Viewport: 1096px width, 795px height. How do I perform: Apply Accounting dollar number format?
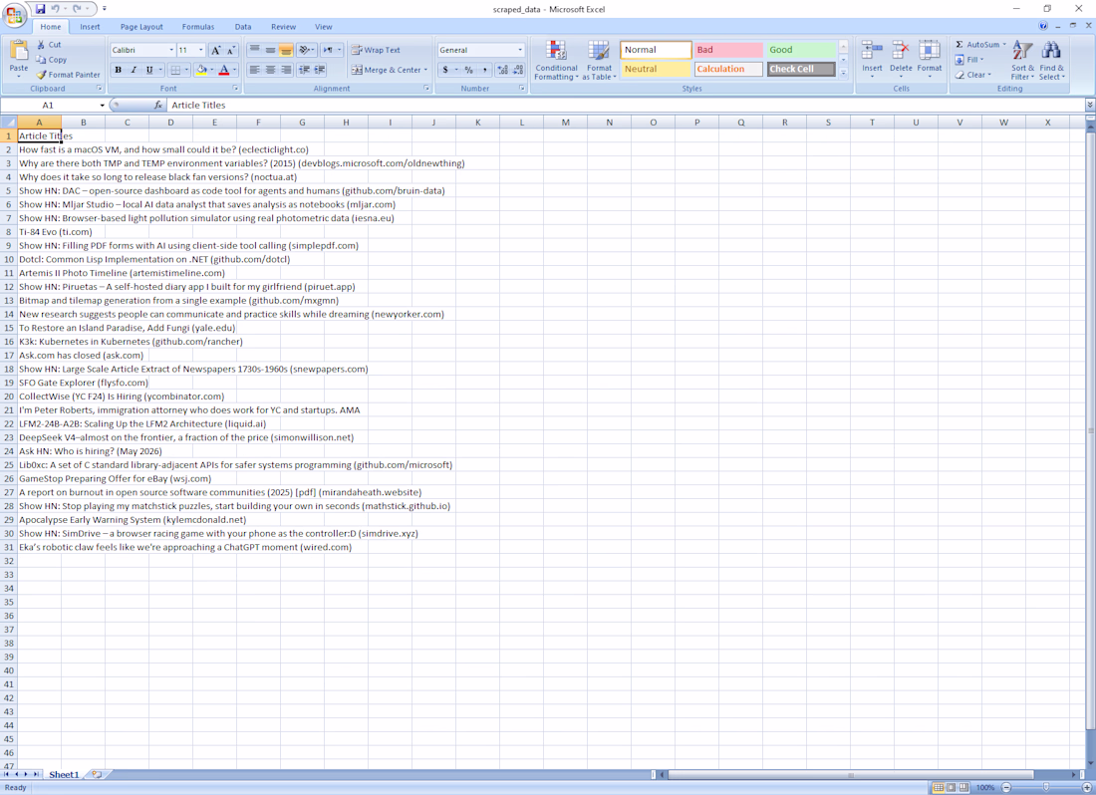click(445, 70)
